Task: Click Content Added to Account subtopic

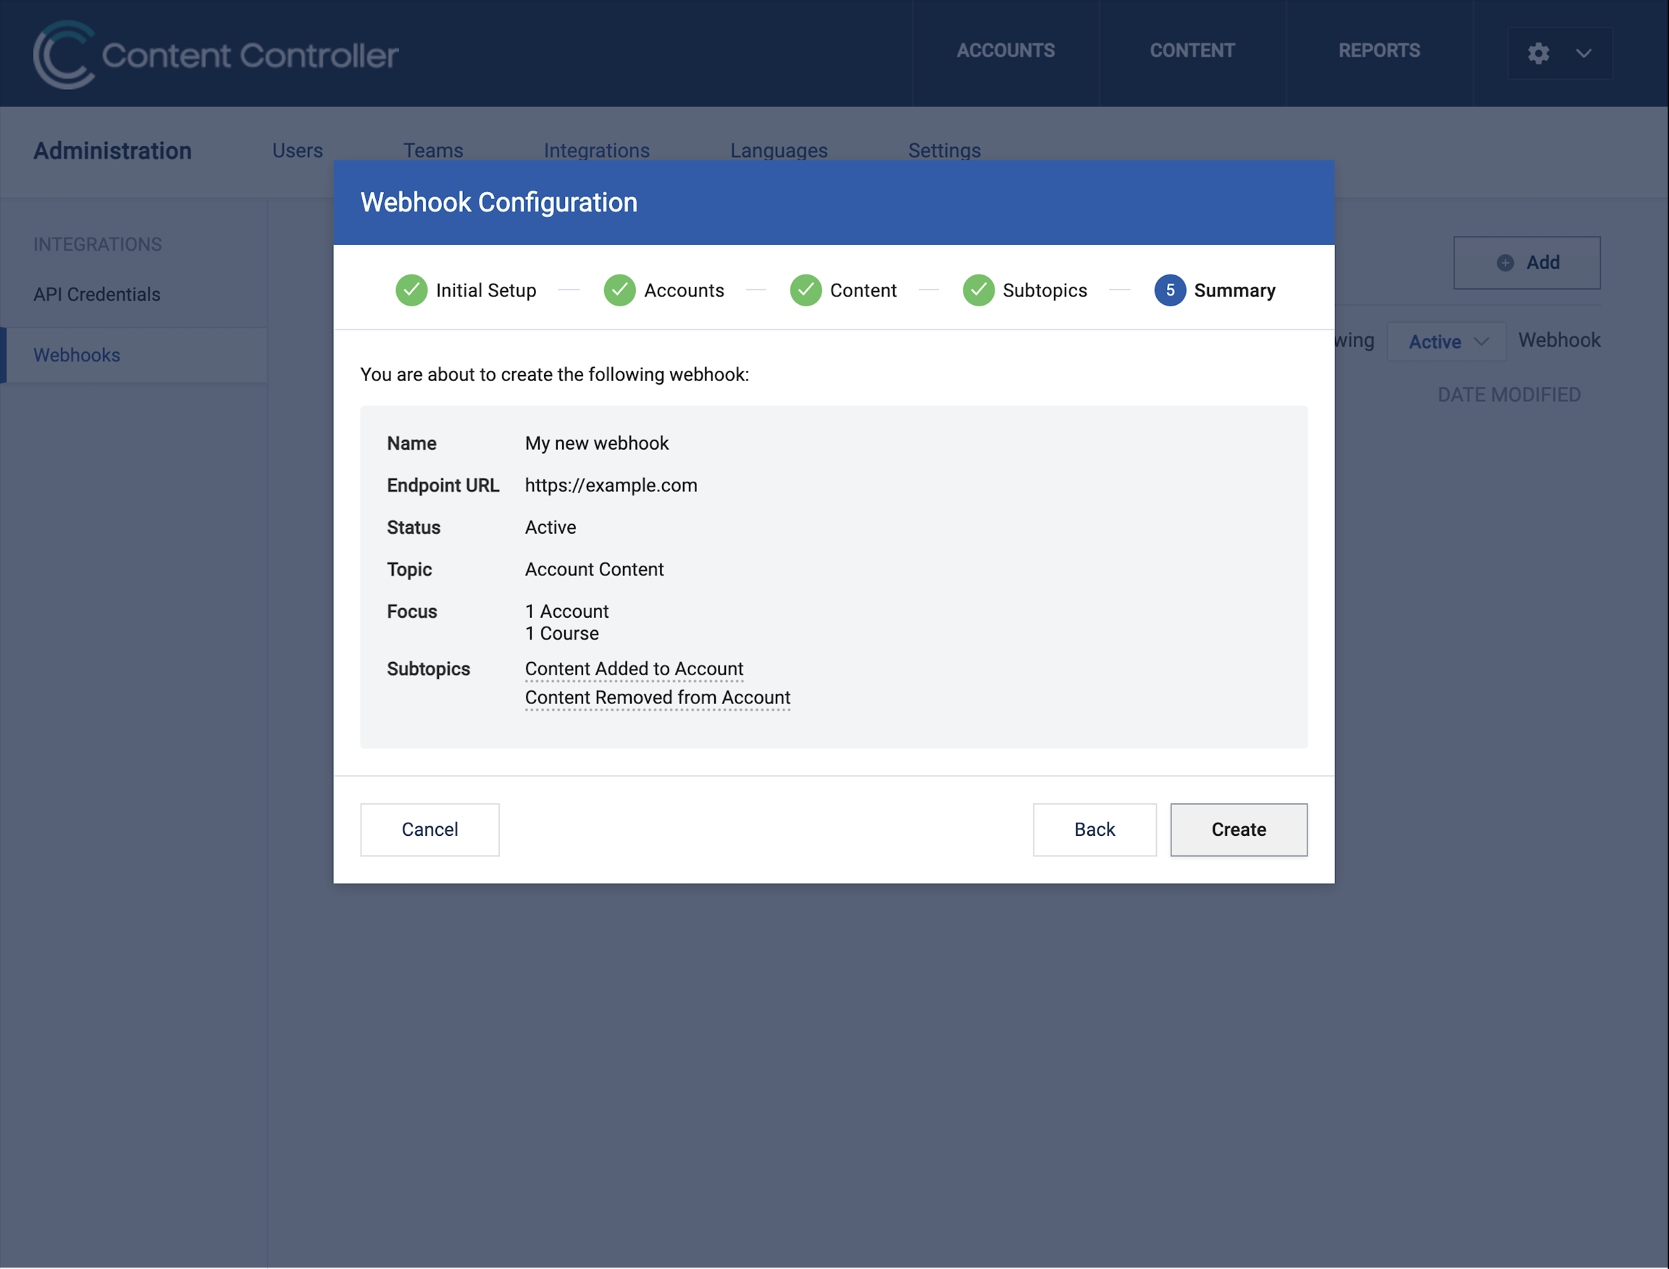Action: click(x=634, y=669)
